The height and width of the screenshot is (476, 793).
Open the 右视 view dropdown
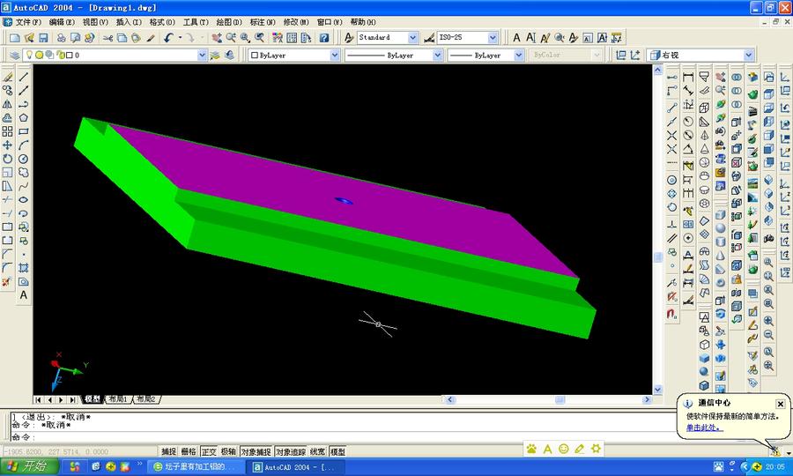click(x=748, y=56)
